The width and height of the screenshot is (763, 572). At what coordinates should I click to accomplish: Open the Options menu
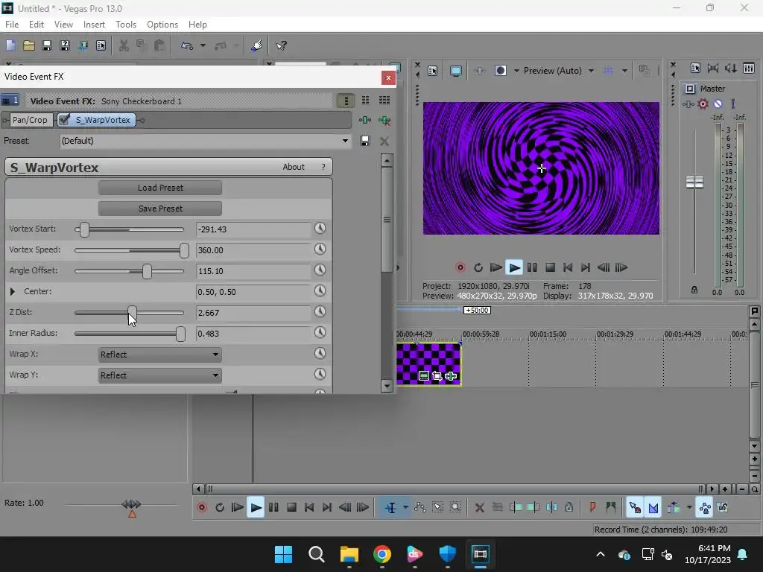tap(162, 25)
